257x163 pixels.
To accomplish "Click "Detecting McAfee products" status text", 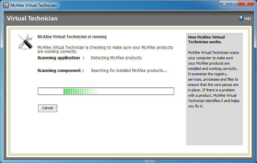I will (x=116, y=58).
